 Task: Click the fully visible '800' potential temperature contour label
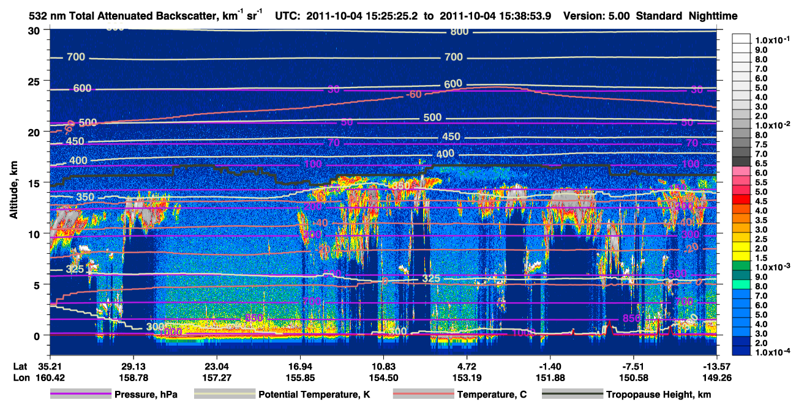(459, 32)
